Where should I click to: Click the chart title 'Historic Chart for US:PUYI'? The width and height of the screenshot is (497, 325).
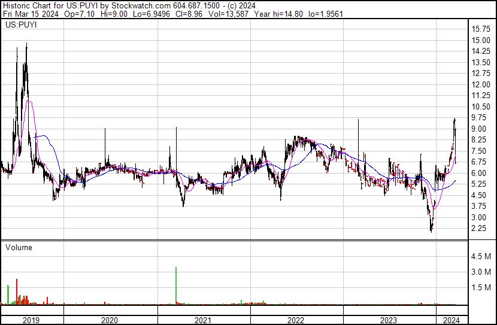(50, 5)
